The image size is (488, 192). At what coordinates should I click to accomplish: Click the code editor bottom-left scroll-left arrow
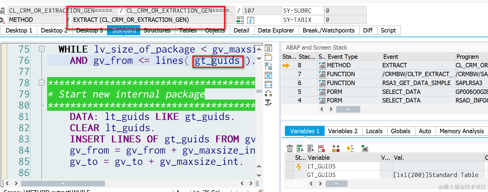click(7, 183)
